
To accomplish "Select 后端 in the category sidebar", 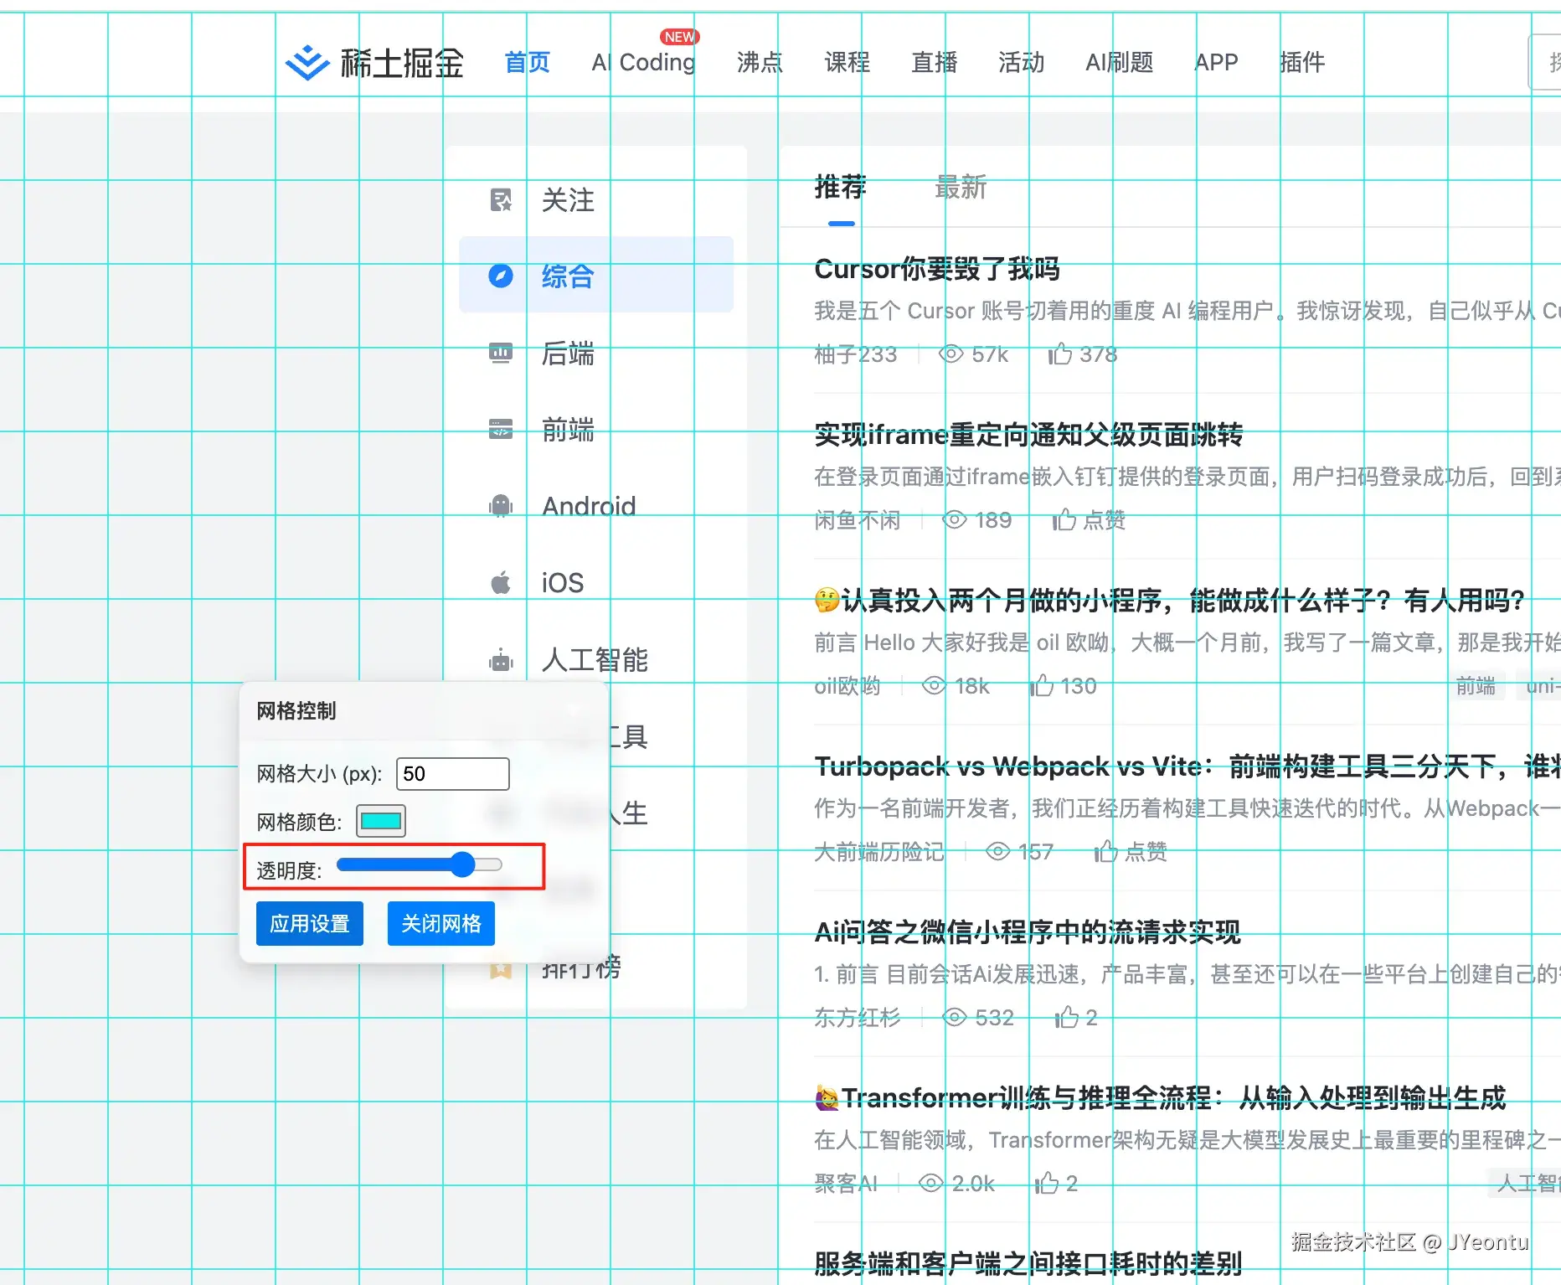I will click(x=596, y=353).
